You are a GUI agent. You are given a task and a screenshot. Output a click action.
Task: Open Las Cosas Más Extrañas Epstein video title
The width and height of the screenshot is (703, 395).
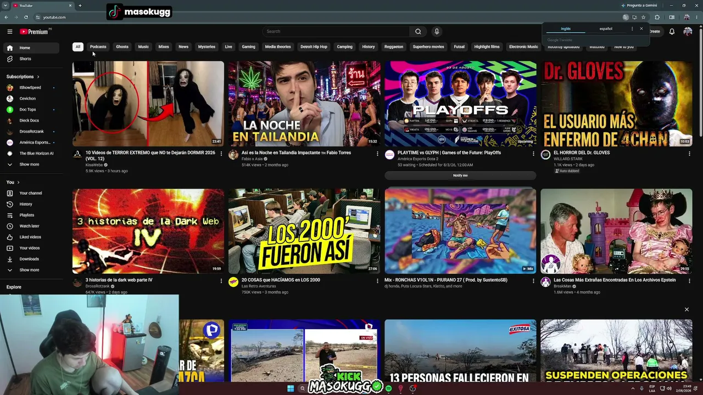615,280
